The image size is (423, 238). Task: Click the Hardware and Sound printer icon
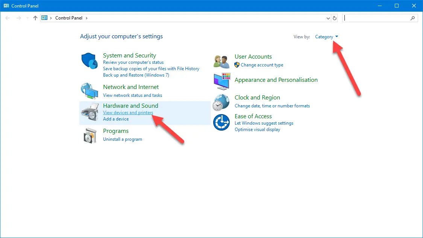click(89, 112)
